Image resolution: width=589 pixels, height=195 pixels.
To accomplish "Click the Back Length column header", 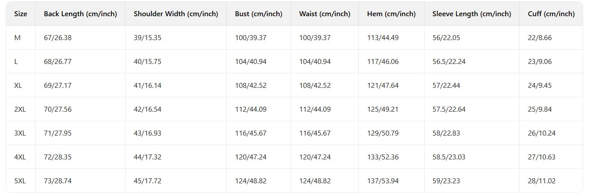I will tap(80, 14).
